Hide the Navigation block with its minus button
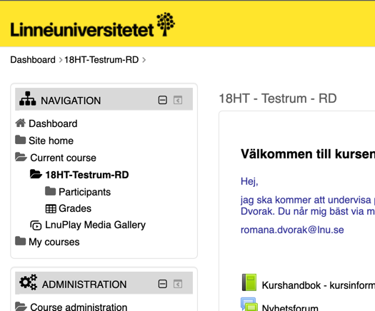 (x=163, y=100)
